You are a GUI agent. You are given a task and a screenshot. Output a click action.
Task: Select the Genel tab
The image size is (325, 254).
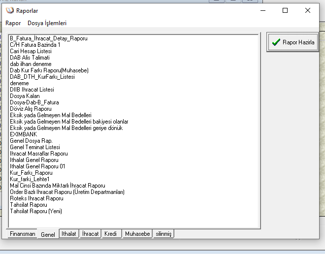tap(48, 234)
